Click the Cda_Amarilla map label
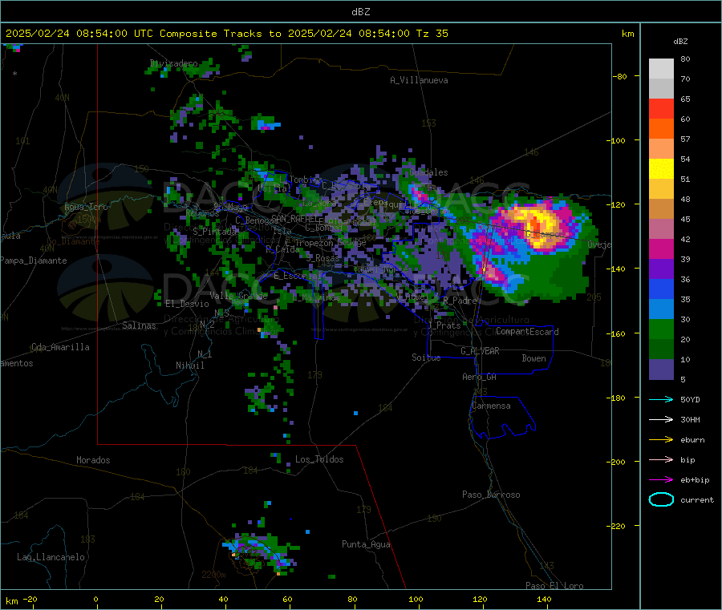 click(x=60, y=347)
